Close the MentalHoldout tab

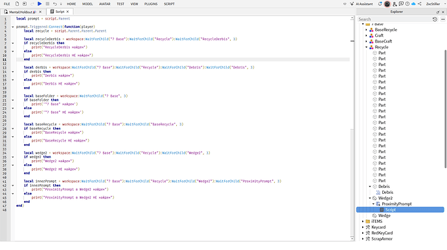tap(40, 12)
